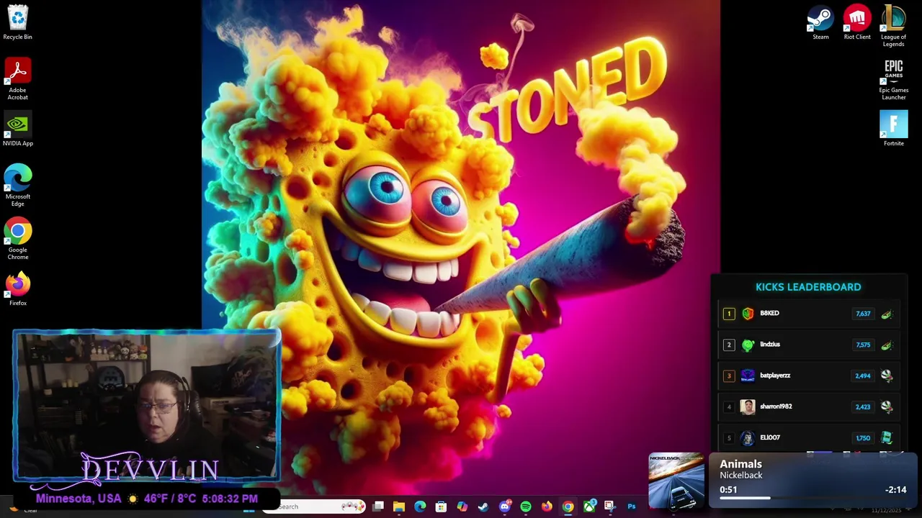The width and height of the screenshot is (922, 518).
Task: Click the Nickelback album art thumbnail
Action: (x=676, y=480)
